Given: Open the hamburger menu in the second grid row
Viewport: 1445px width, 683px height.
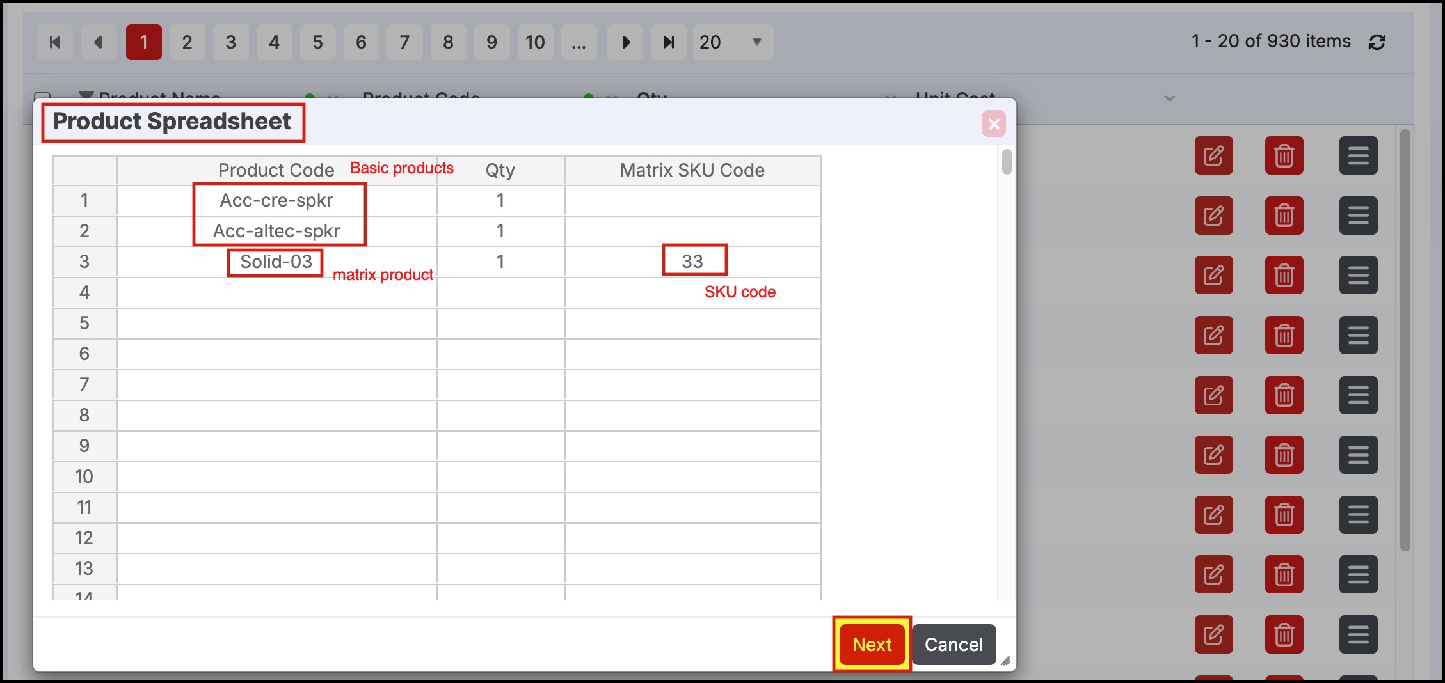Looking at the screenshot, I should point(1359,216).
